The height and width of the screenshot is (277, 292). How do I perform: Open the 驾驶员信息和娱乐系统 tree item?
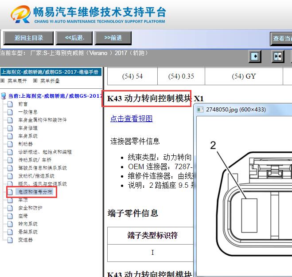(x=43, y=168)
